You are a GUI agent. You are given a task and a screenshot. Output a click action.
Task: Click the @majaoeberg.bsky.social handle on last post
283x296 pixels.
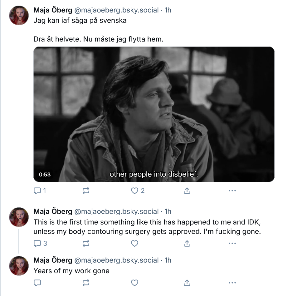tap(116, 260)
